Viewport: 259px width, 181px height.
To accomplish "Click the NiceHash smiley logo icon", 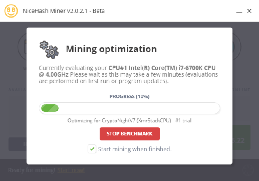I will click(11, 11).
